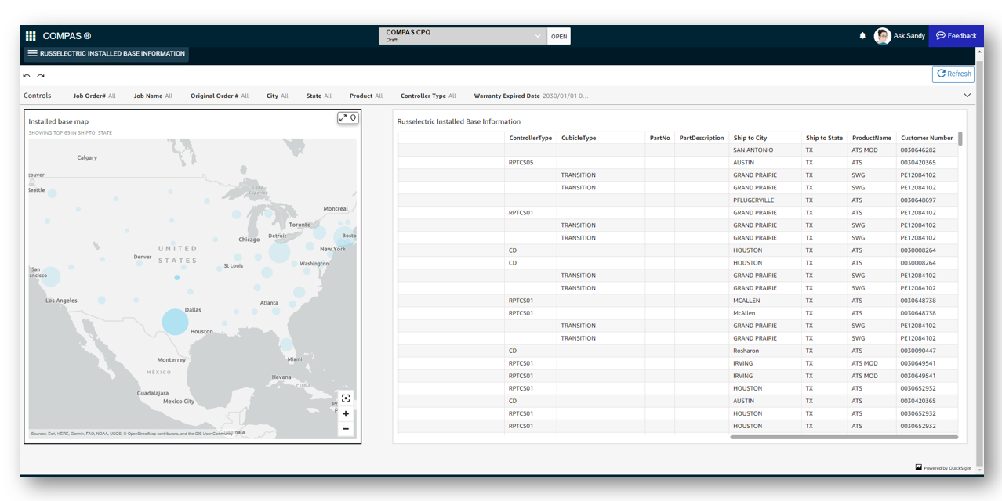Open the State filter control

(318, 96)
